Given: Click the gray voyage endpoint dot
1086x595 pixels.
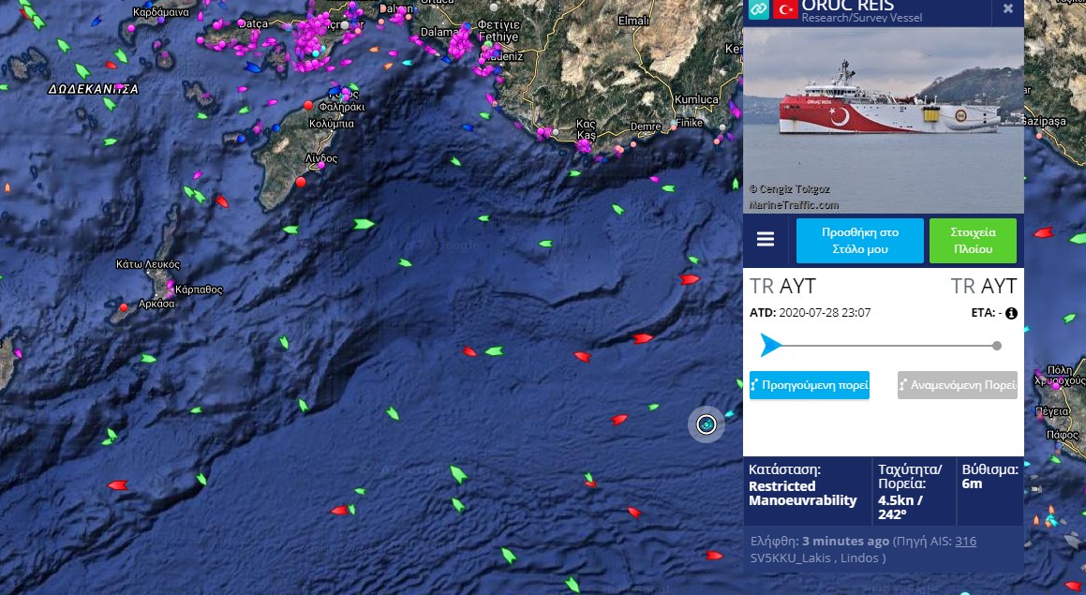Looking at the screenshot, I should pos(997,346).
